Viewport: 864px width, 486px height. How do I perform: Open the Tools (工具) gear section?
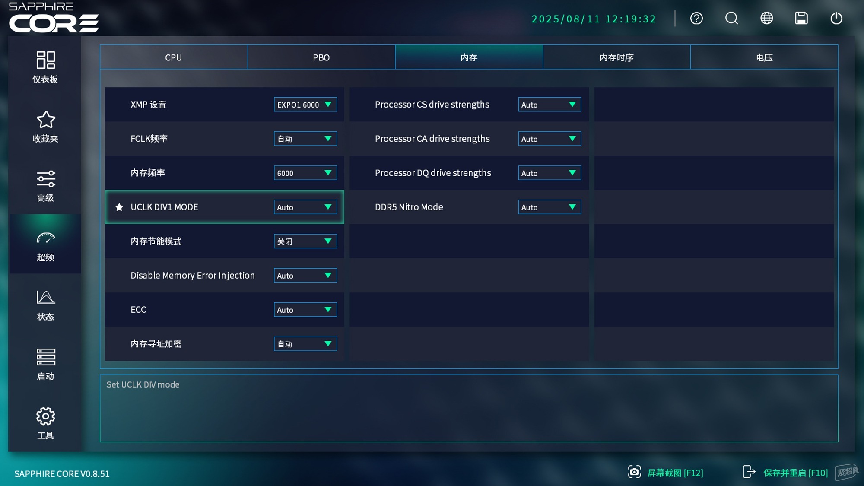click(x=45, y=423)
